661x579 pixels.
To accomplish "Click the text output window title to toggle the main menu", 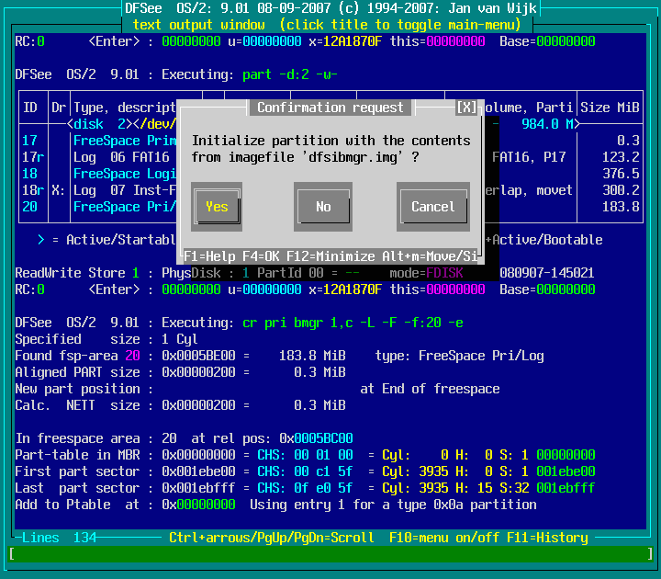I will pos(330,24).
